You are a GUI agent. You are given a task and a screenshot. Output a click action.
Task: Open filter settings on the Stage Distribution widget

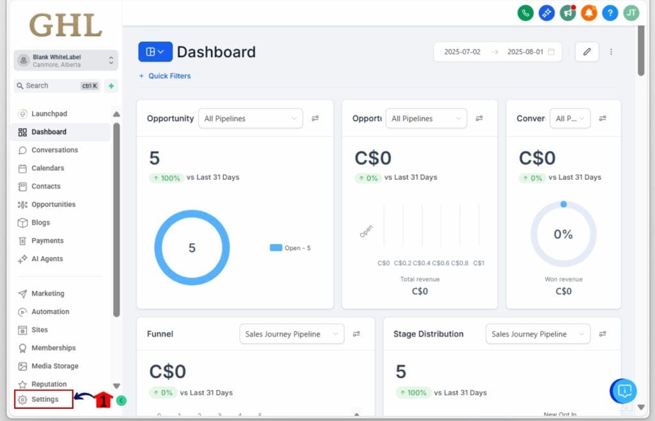[603, 334]
